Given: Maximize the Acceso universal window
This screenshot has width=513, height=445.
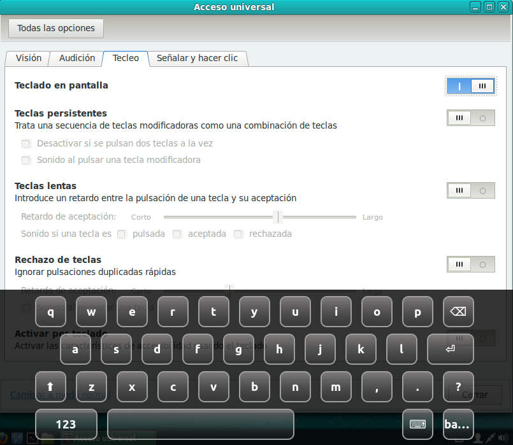Looking at the screenshot, I should point(489,7).
